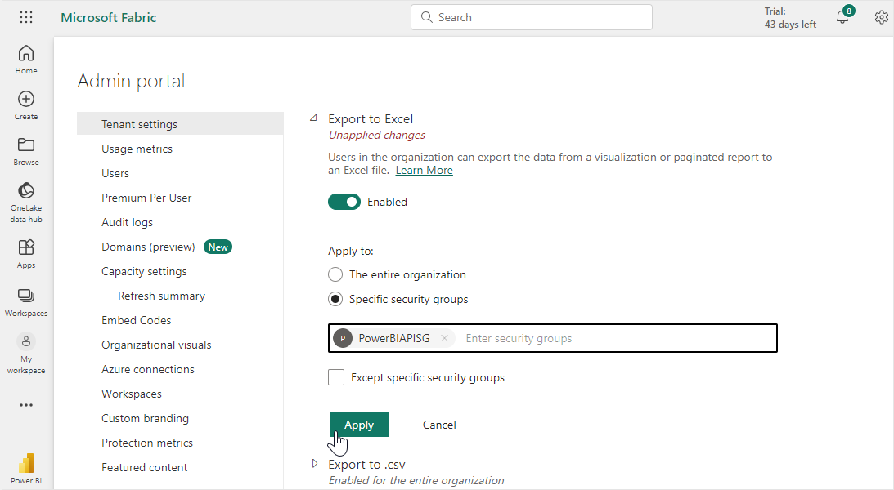Check 'Except specific security groups' box
The width and height of the screenshot is (894, 490).
[x=336, y=377]
